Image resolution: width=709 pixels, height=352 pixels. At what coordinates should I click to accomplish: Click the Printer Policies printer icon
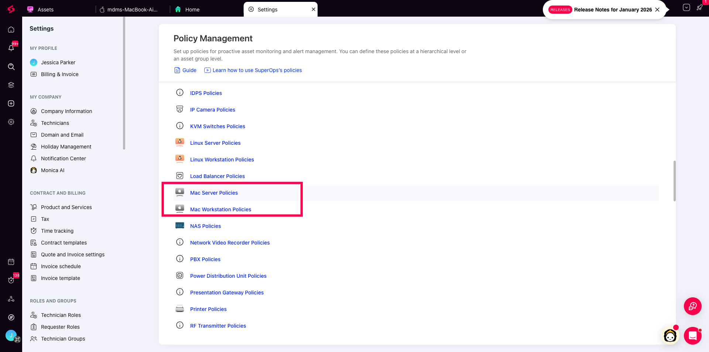click(180, 308)
